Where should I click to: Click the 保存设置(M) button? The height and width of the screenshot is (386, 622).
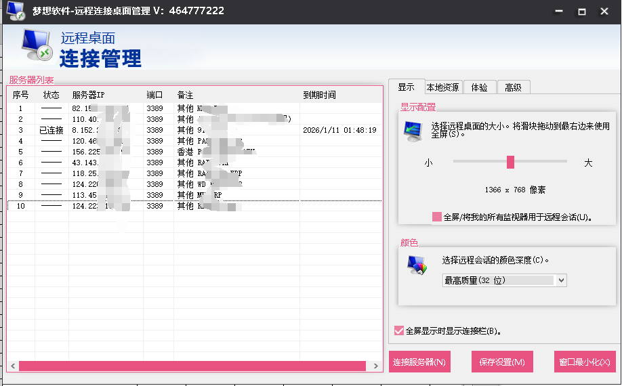click(x=501, y=362)
